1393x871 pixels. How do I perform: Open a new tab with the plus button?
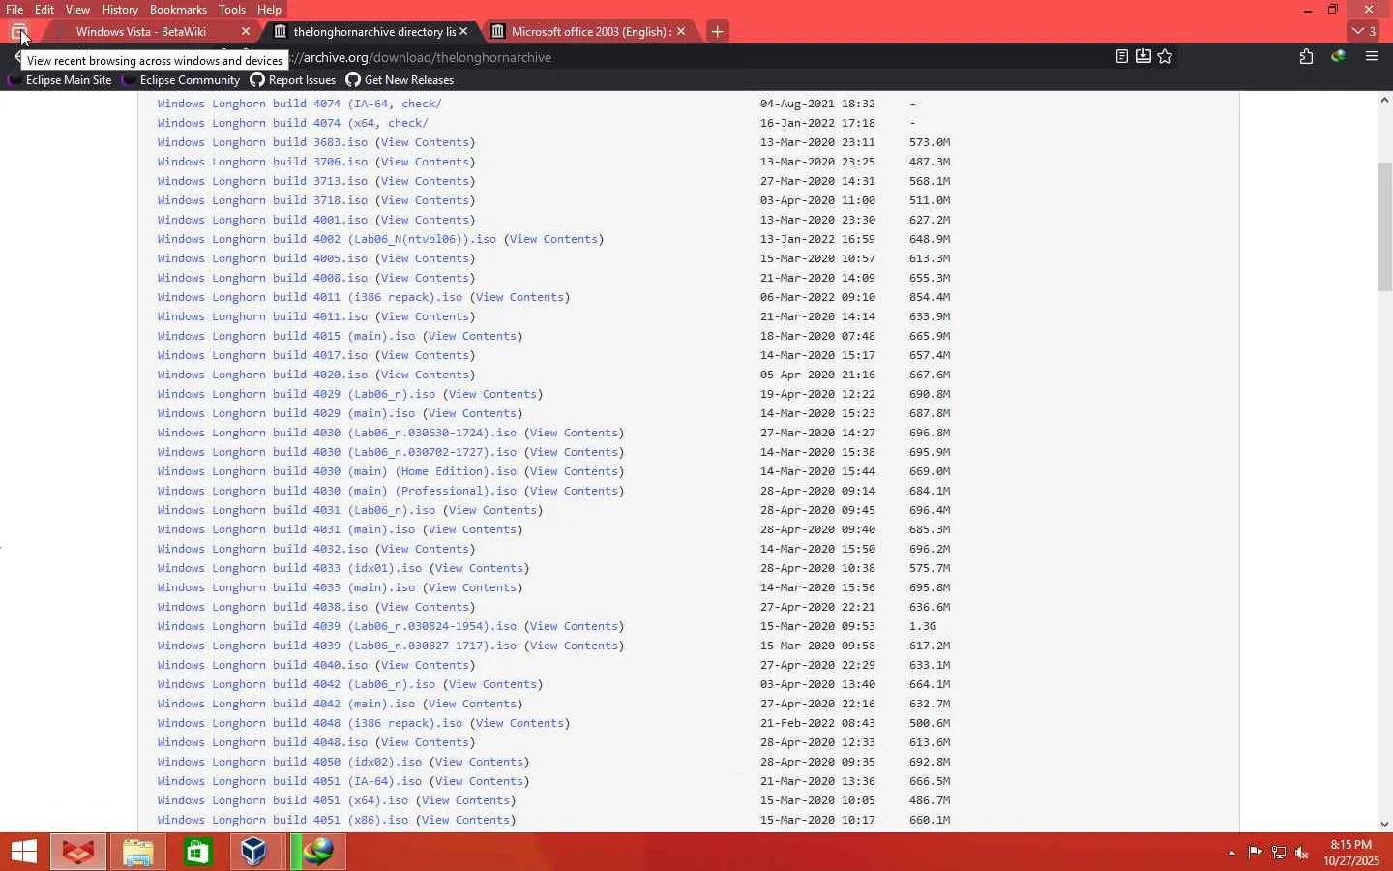pyautogui.click(x=717, y=32)
